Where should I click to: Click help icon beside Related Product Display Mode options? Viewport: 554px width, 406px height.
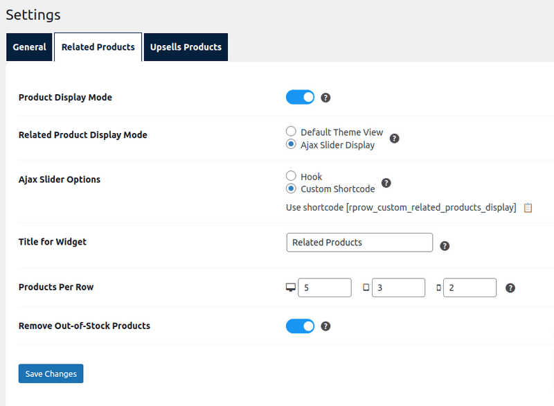(x=394, y=139)
